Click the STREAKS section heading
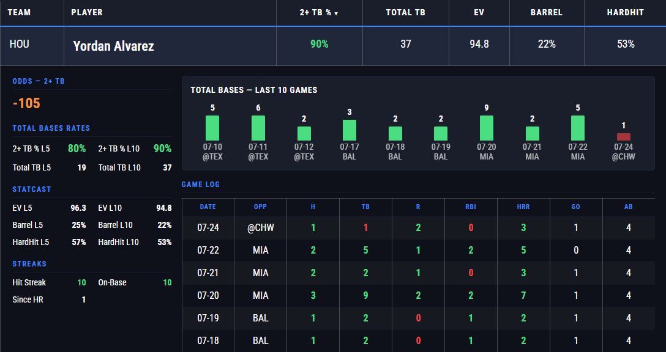This screenshot has height=352, width=666. pyautogui.click(x=29, y=264)
